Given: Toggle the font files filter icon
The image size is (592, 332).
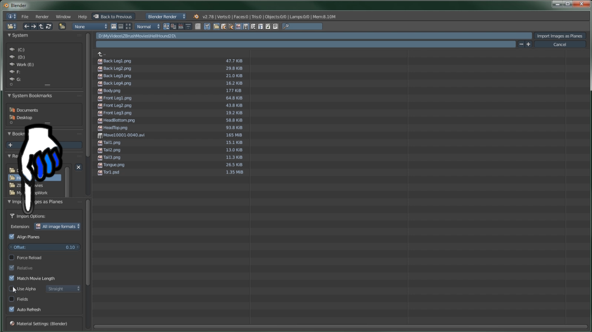Looking at the screenshot, I should coord(261,27).
